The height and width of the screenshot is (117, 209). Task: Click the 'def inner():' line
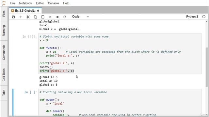(56, 111)
